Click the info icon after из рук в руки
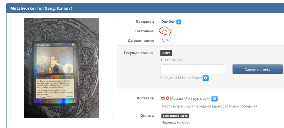The width and height of the screenshot is (284, 128). (214, 99)
